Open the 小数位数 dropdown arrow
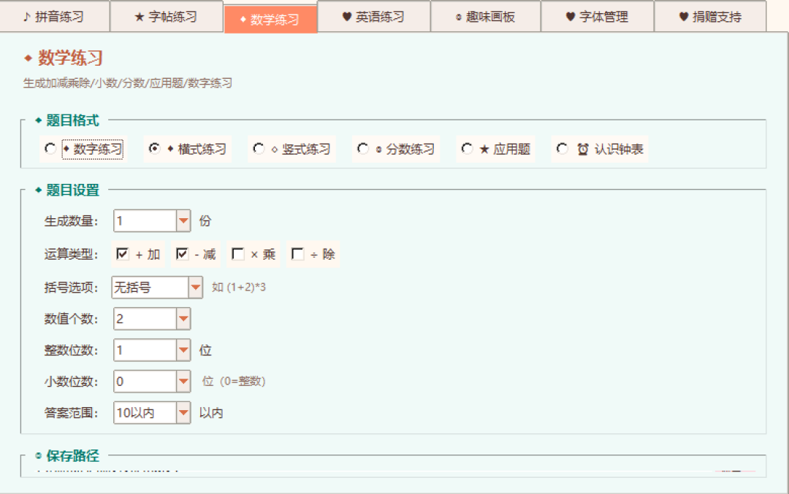The width and height of the screenshot is (789, 494). click(183, 382)
